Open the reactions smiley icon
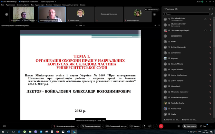Image resolution: width=215 pixels, height=134 pixels. [149, 126]
